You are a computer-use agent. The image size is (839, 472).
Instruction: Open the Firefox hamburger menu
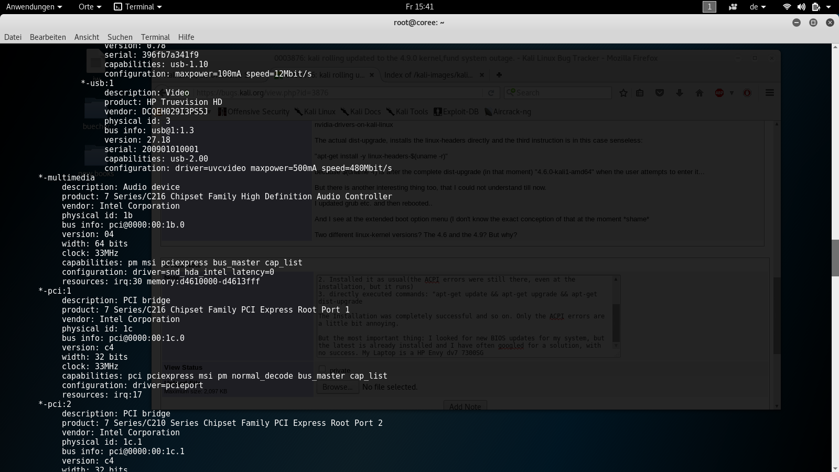(770, 93)
